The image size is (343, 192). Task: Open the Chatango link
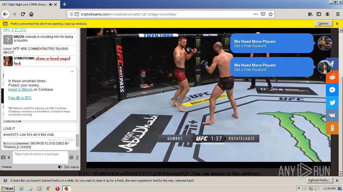pos(7,167)
